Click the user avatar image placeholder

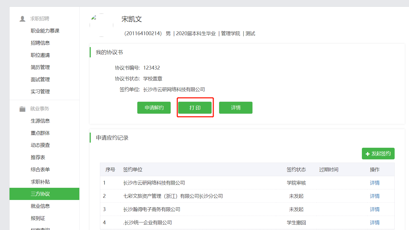click(101, 25)
